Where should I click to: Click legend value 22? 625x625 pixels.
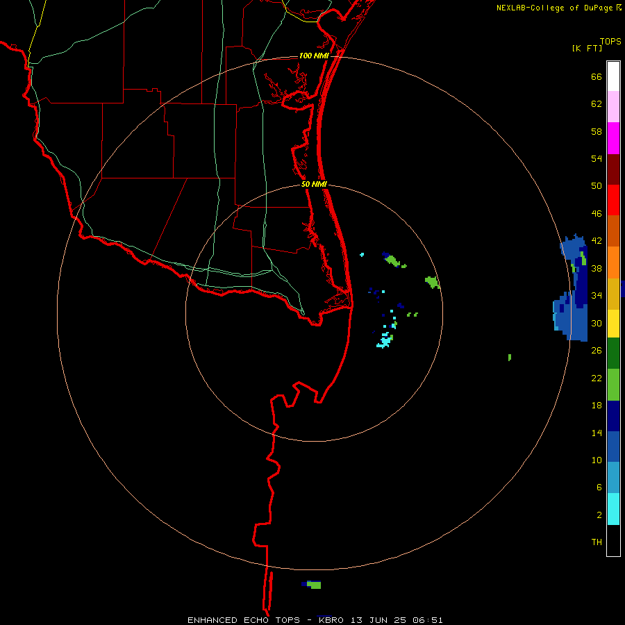pos(597,378)
